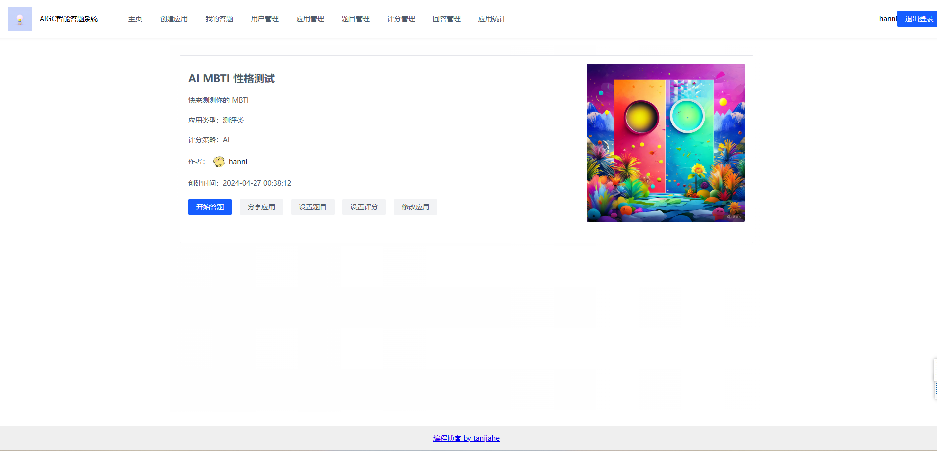The height and width of the screenshot is (451, 937).
Task: Select 应用管理 in the top menu
Action: (310, 19)
